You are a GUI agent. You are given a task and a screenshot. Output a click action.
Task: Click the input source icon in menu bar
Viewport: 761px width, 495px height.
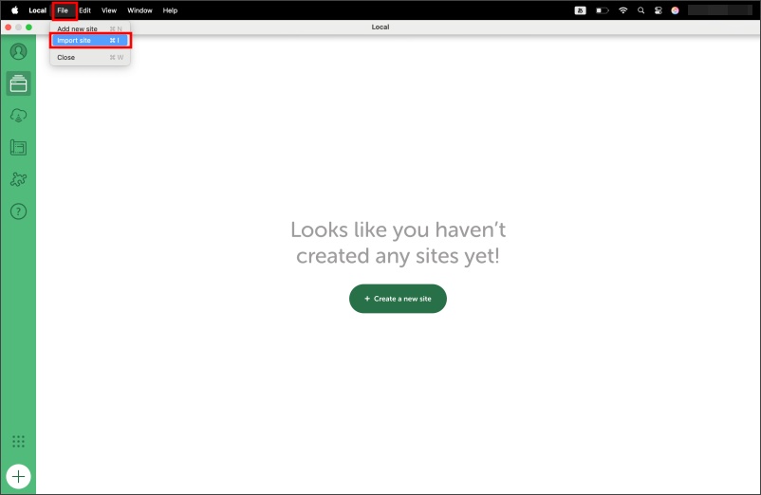tap(581, 10)
